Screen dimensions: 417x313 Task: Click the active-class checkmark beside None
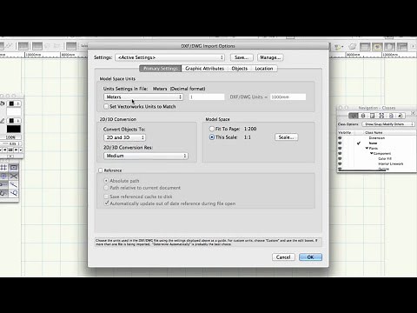pyautogui.click(x=359, y=143)
